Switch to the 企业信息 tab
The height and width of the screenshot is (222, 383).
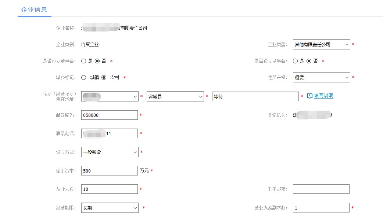click(x=34, y=10)
